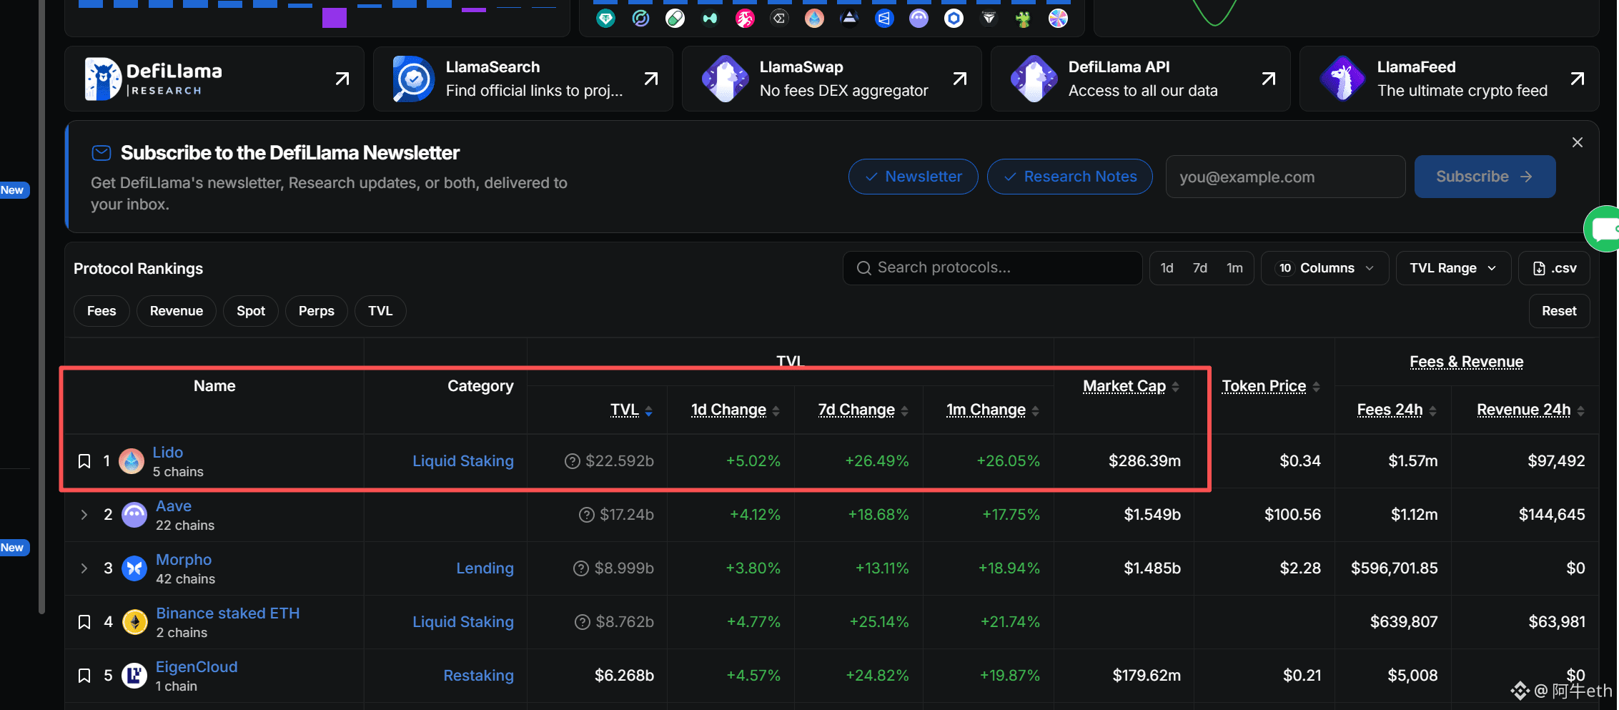Bookmark the EigenCloud protocol
The image size is (1619, 710).
pyautogui.click(x=84, y=676)
